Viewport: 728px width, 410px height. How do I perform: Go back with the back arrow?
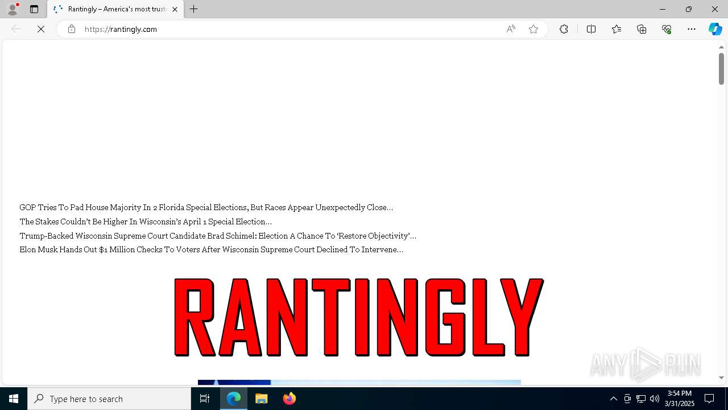(x=16, y=29)
